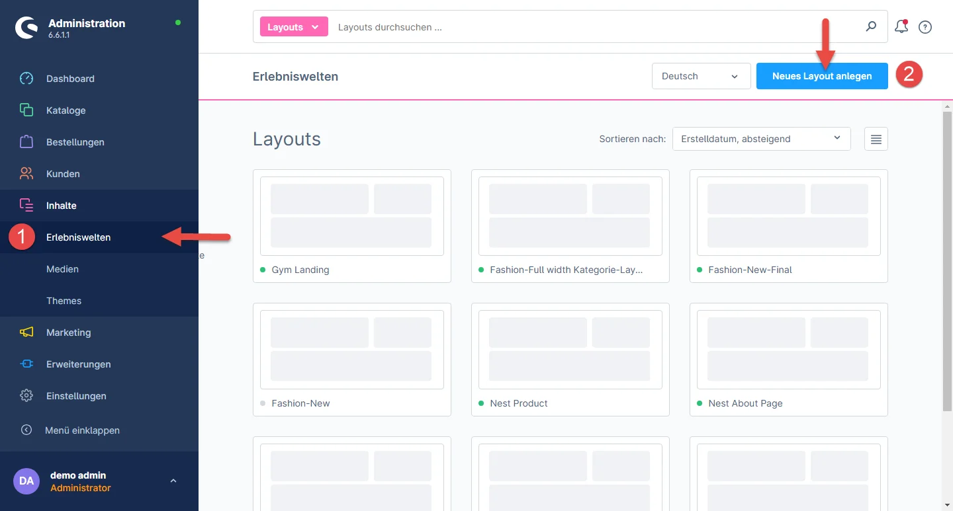Click the help question mark icon
This screenshot has height=511, width=953.
tap(925, 27)
